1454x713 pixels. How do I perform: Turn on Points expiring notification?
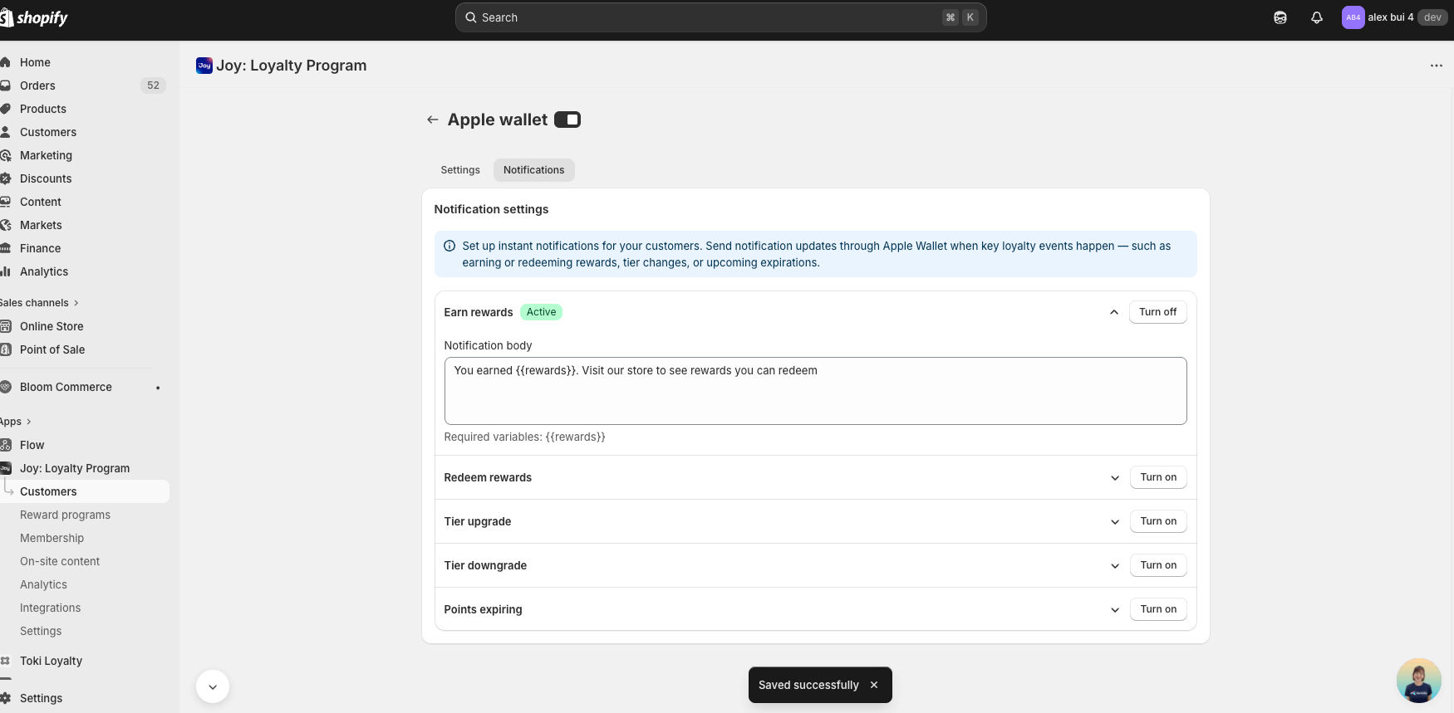(x=1158, y=609)
